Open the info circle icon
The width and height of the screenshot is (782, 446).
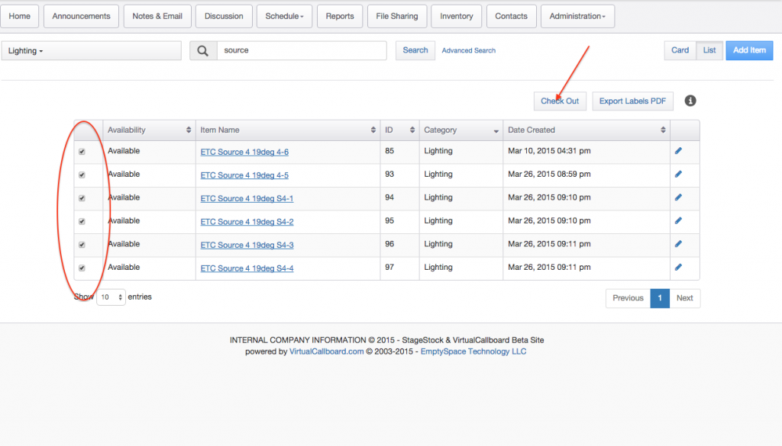click(x=690, y=101)
